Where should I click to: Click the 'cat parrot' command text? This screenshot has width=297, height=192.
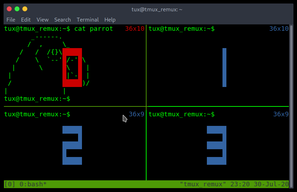point(94,29)
